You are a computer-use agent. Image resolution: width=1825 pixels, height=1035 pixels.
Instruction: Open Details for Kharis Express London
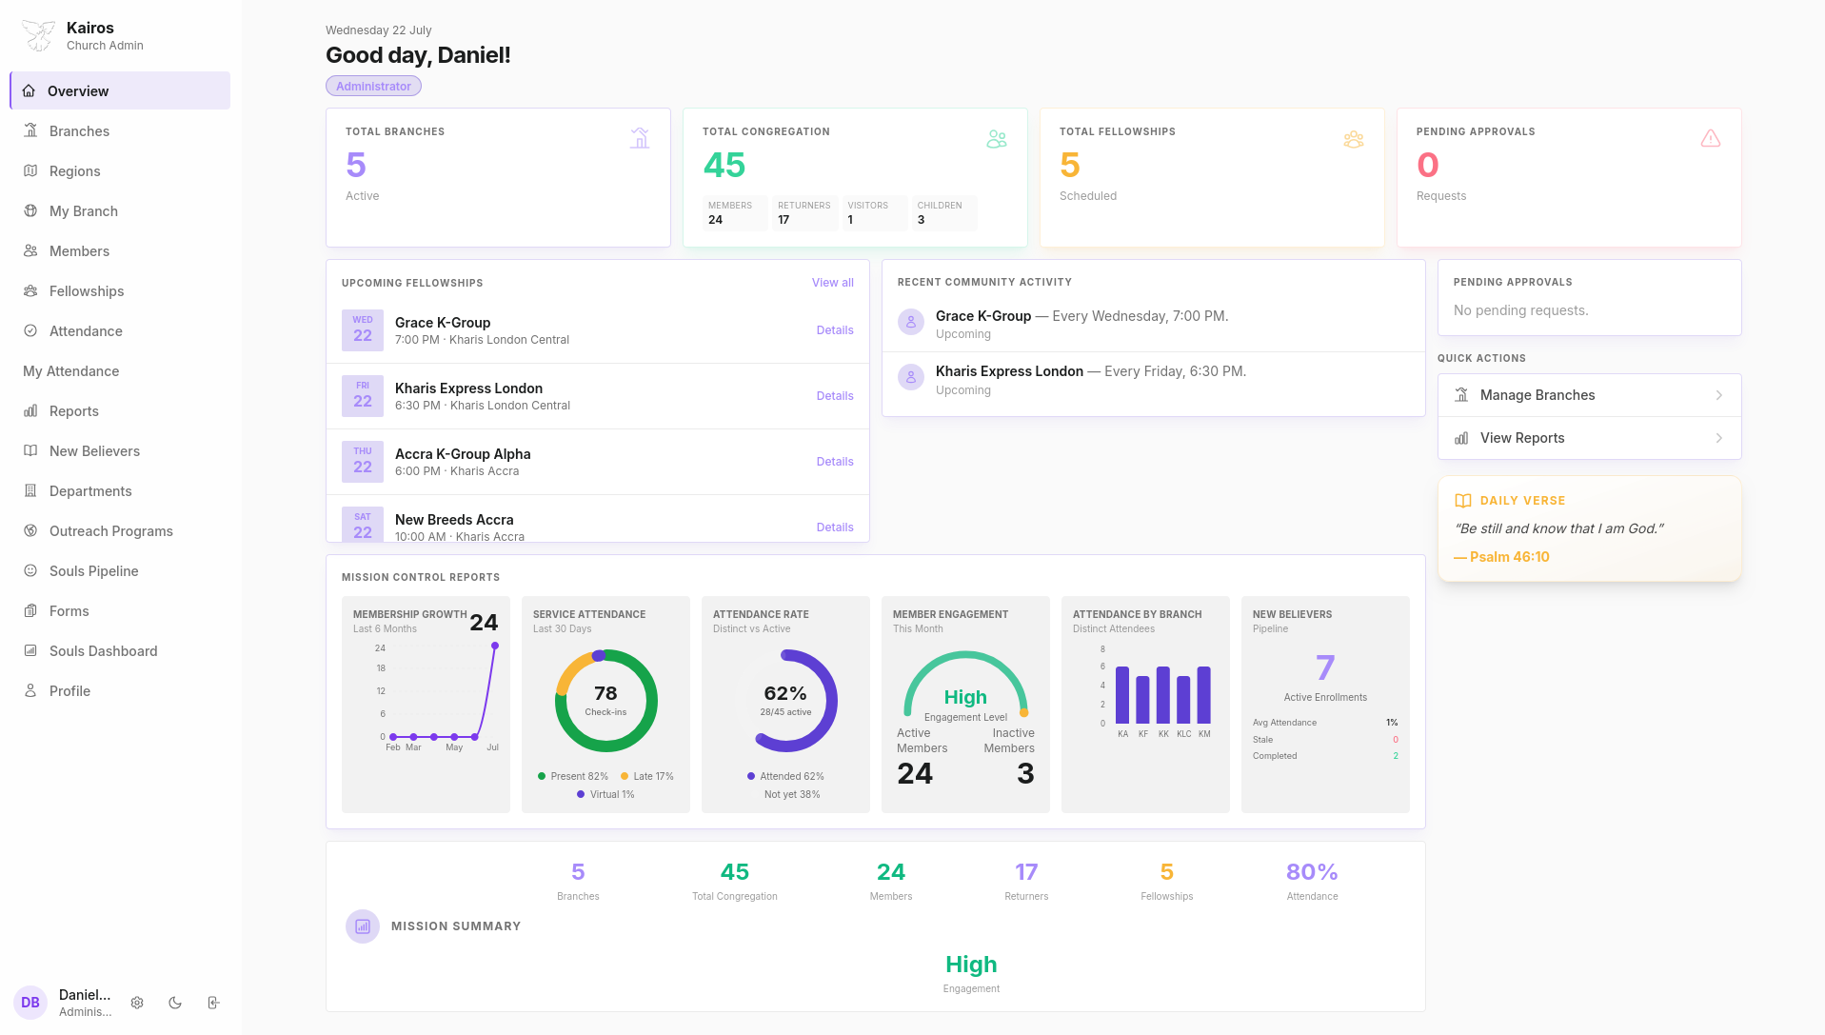click(x=835, y=396)
